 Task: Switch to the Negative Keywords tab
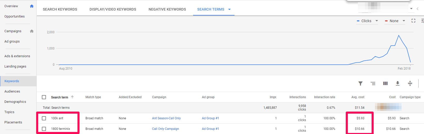(x=167, y=9)
